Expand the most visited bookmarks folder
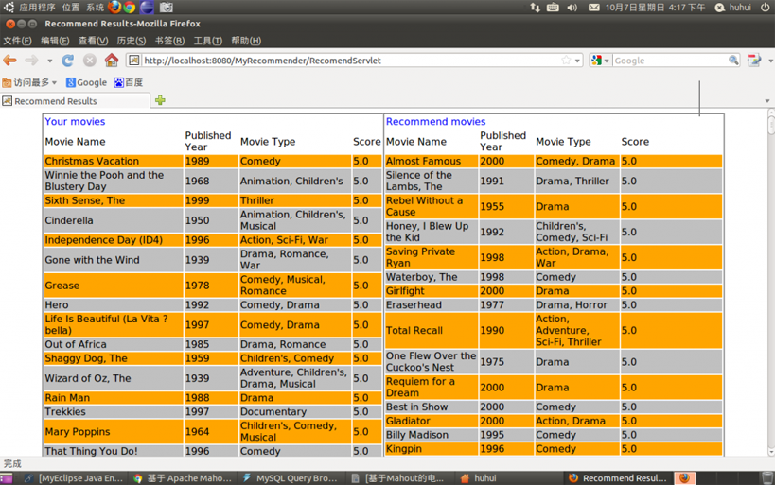This screenshot has height=485, width=775. click(x=29, y=82)
